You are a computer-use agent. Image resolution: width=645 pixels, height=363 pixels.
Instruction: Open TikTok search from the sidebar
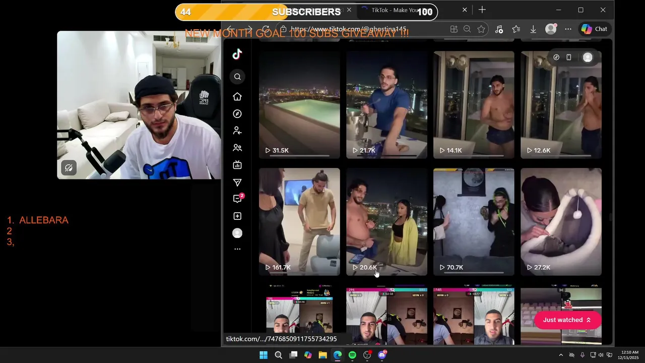pyautogui.click(x=237, y=77)
